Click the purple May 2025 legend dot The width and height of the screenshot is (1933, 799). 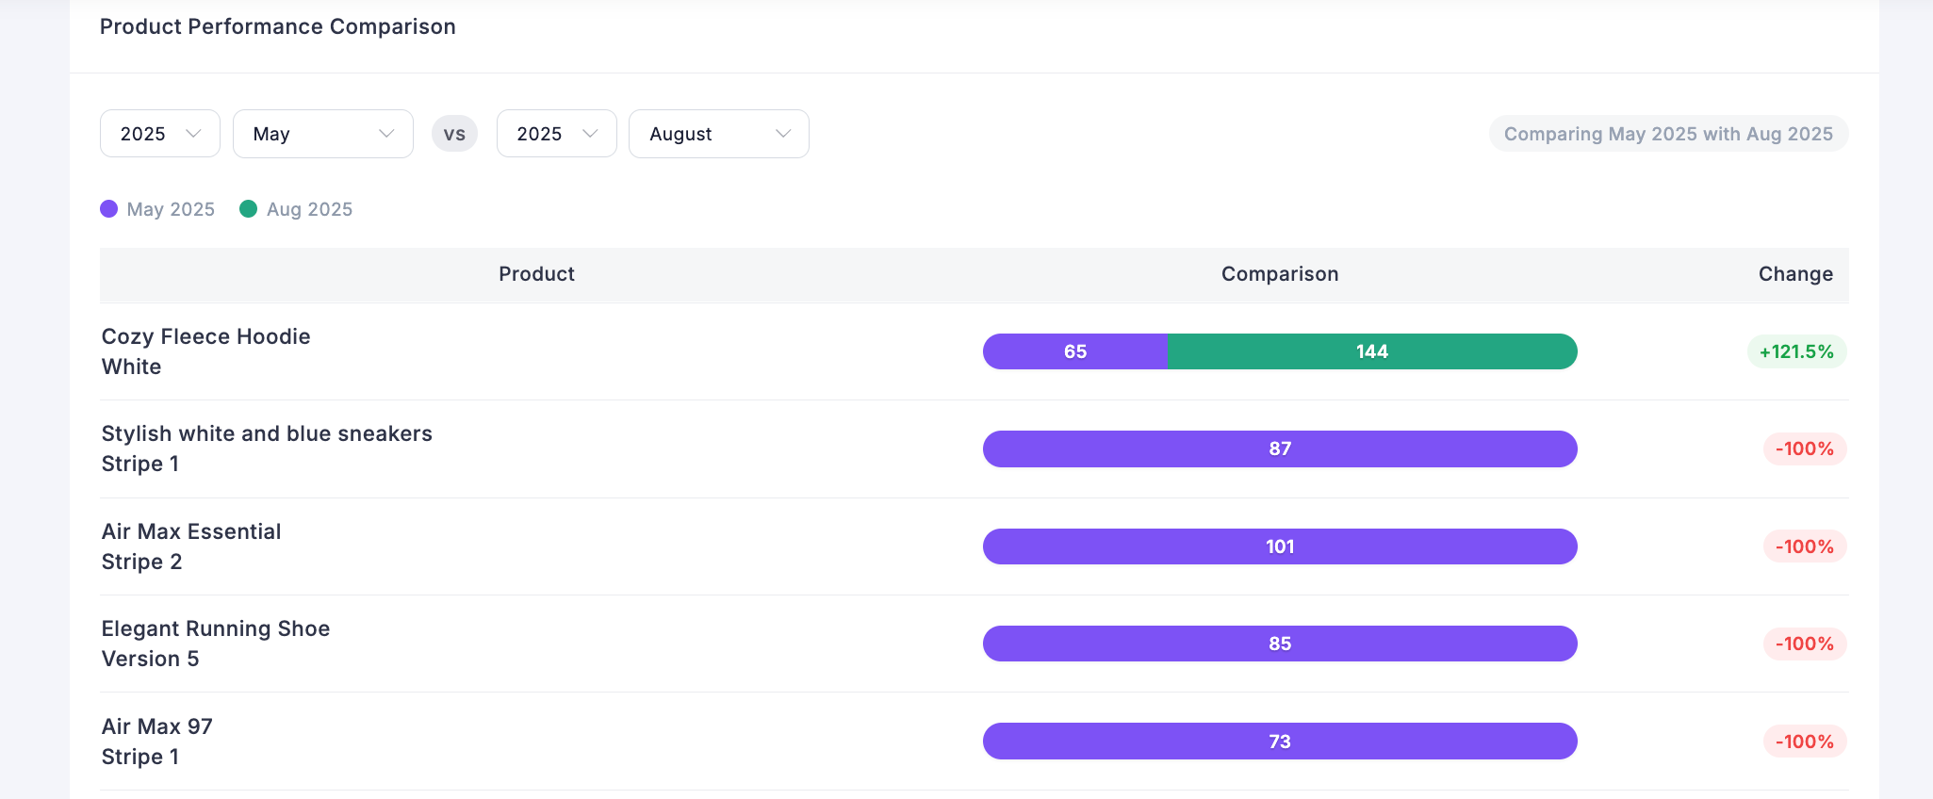[x=109, y=209]
